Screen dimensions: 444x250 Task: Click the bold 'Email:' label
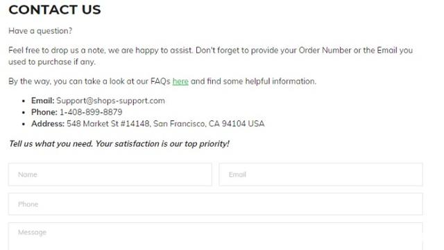tap(43, 100)
